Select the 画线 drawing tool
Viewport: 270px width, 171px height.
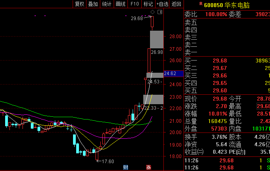click(x=120, y=4)
